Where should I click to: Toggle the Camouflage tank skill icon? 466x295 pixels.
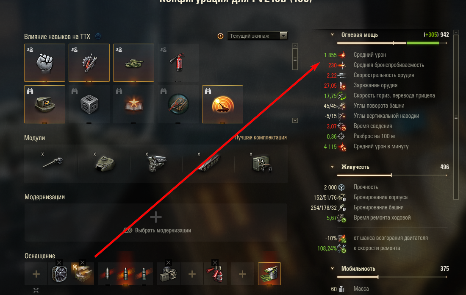tap(133, 63)
